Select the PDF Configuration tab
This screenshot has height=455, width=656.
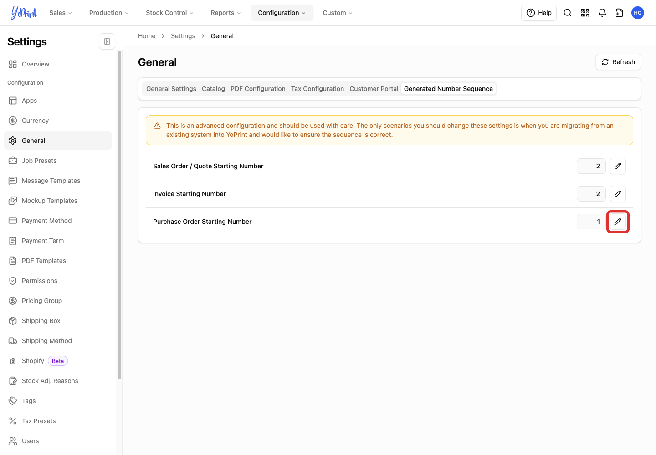(258, 89)
